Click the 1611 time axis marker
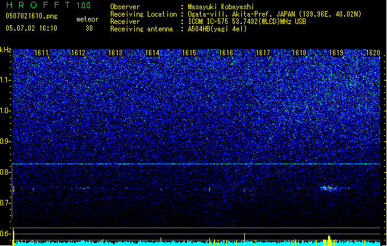The height and width of the screenshot is (246, 387). coord(41,53)
